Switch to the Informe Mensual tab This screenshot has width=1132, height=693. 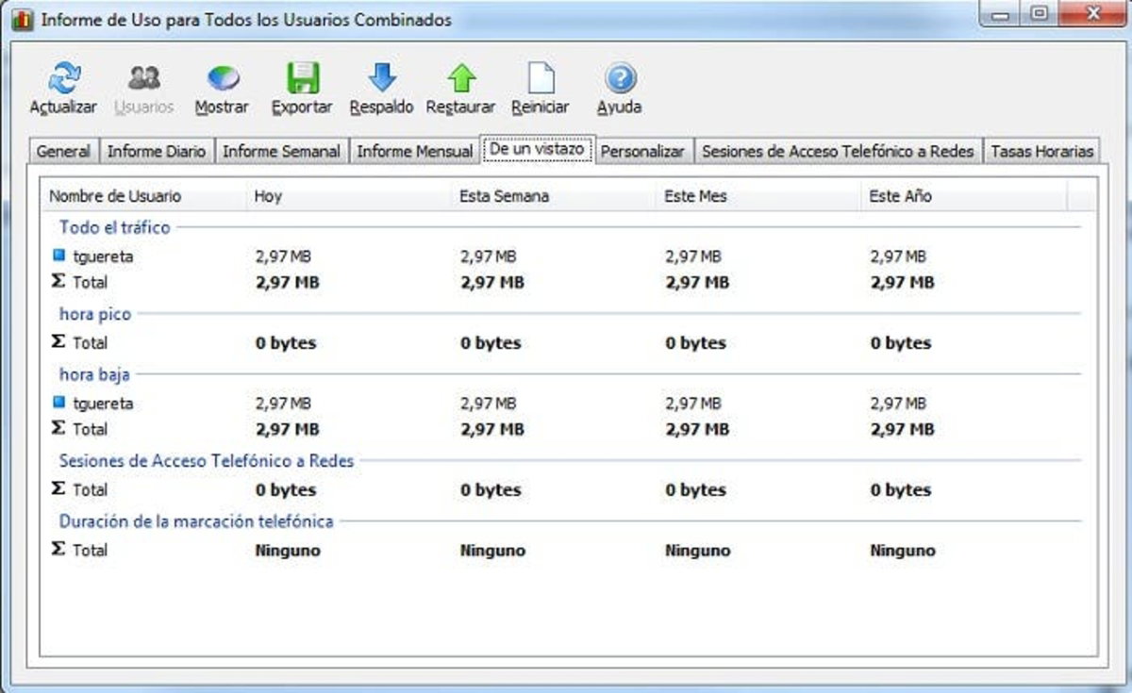415,151
